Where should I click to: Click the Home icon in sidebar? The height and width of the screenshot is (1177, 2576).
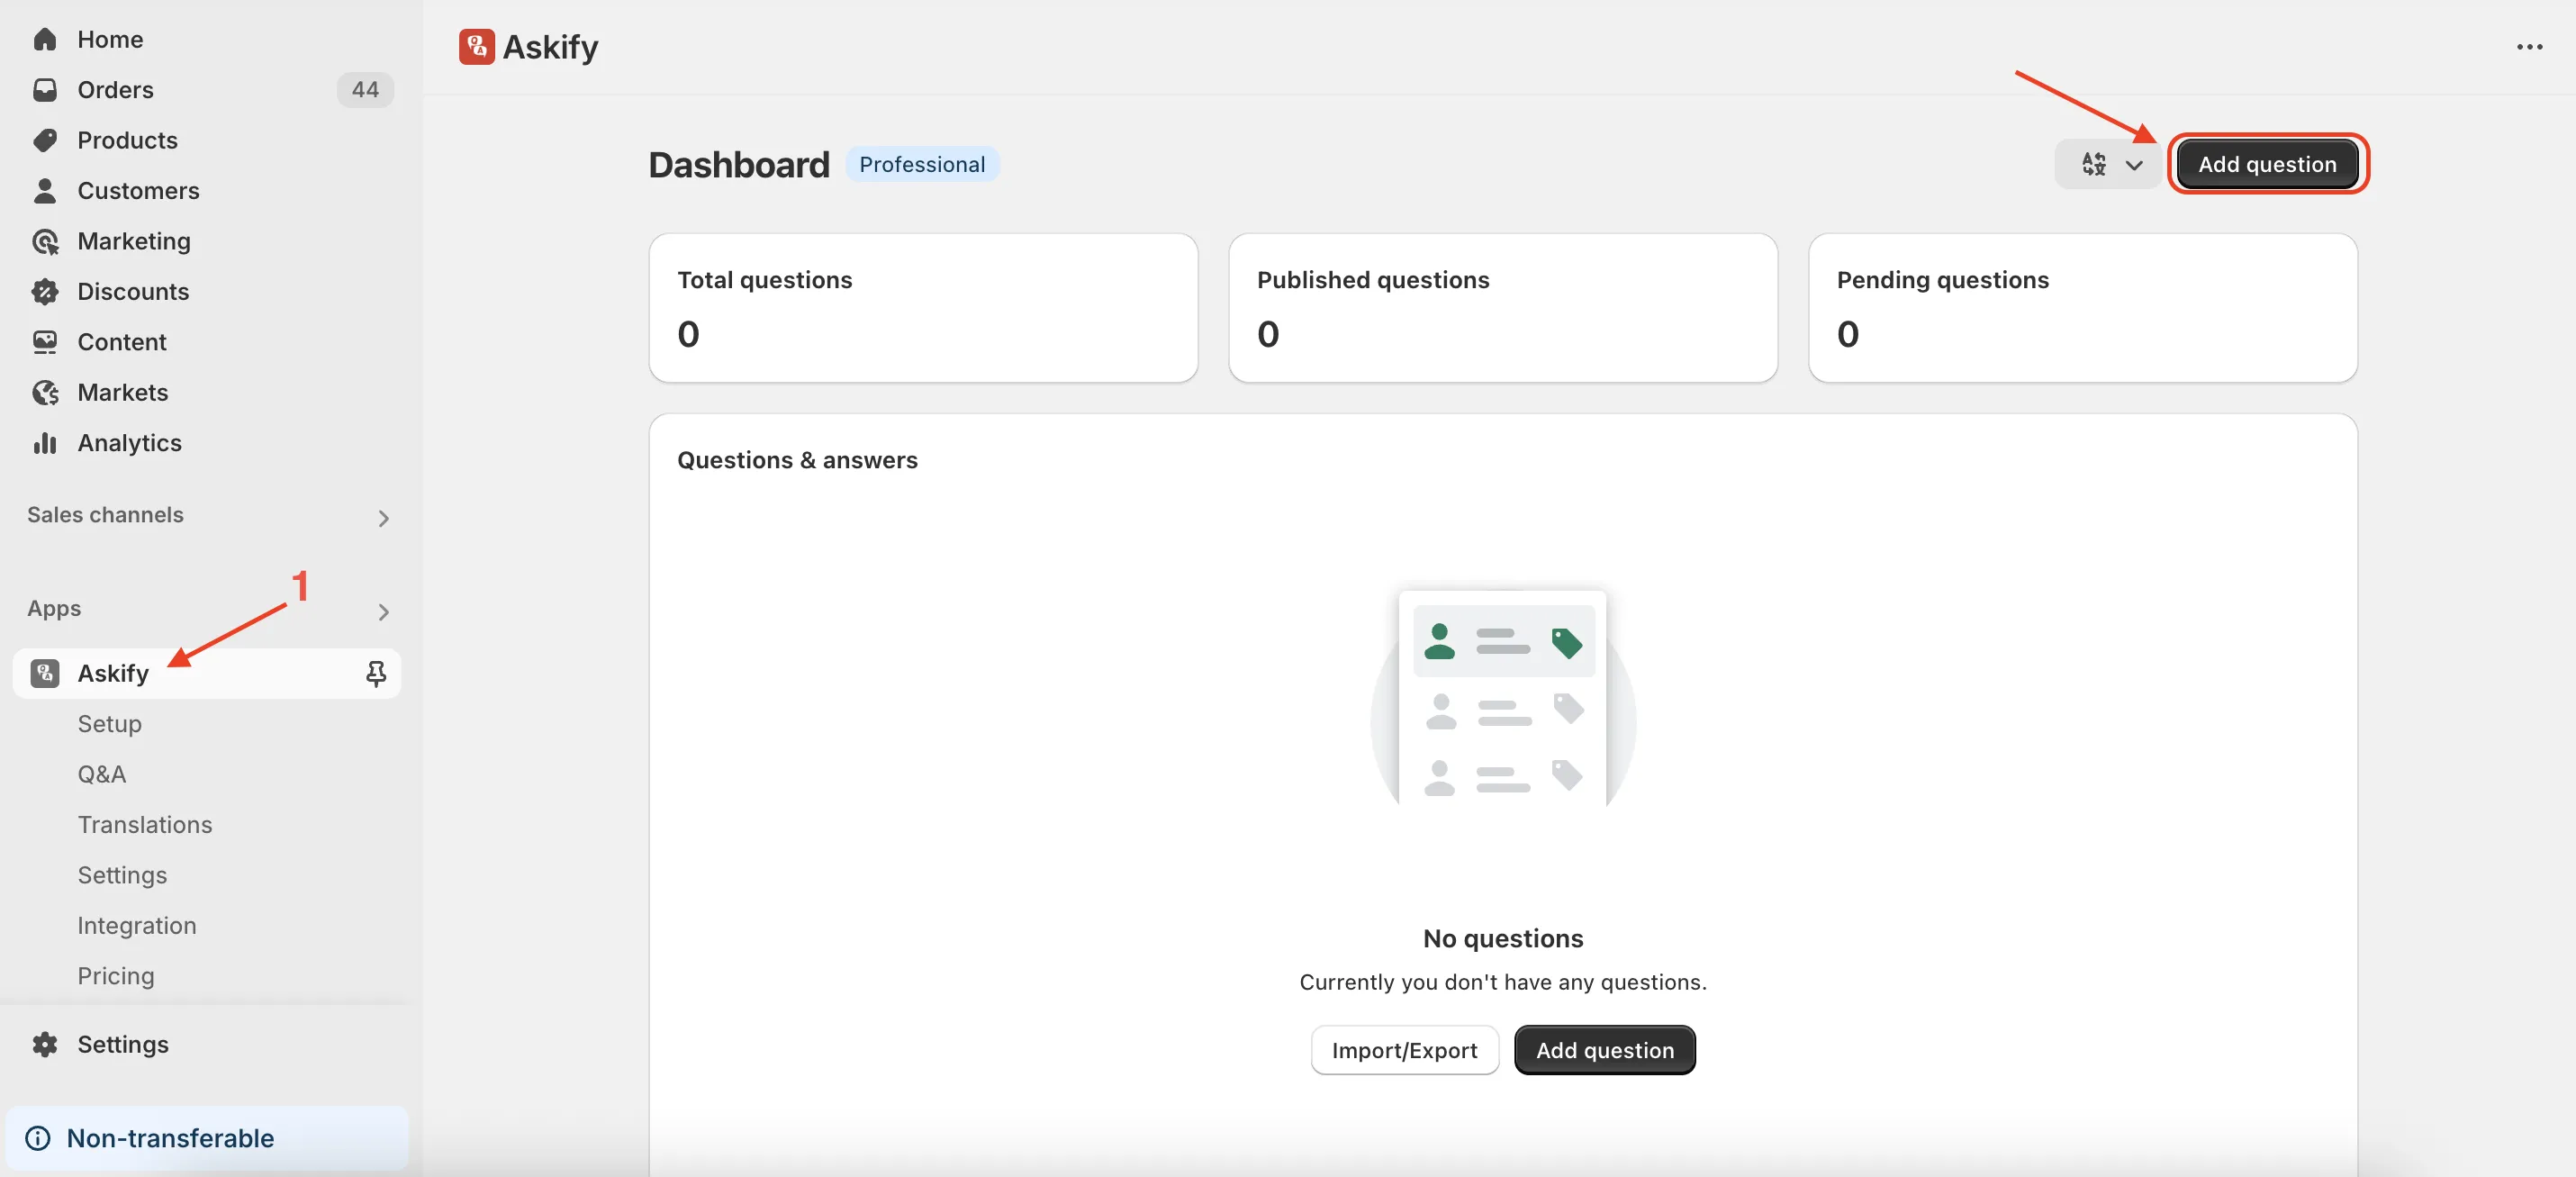(x=45, y=39)
